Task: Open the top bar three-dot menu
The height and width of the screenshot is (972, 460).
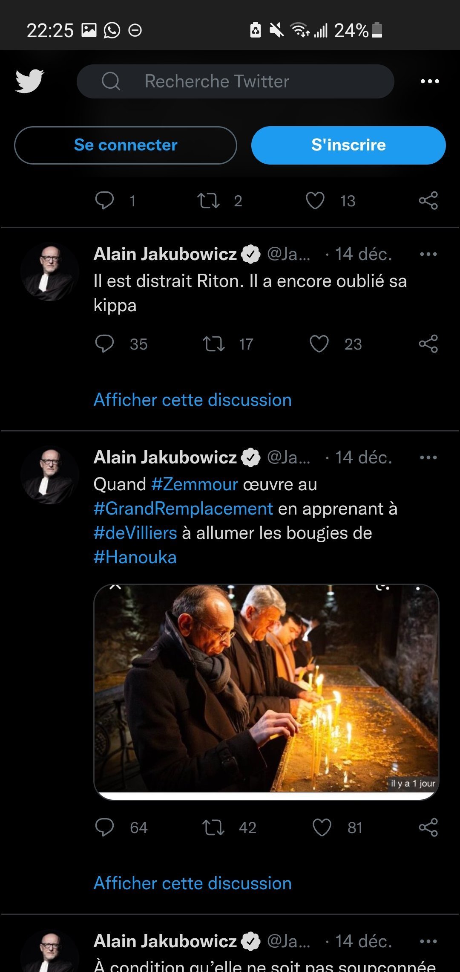Action: click(x=429, y=81)
